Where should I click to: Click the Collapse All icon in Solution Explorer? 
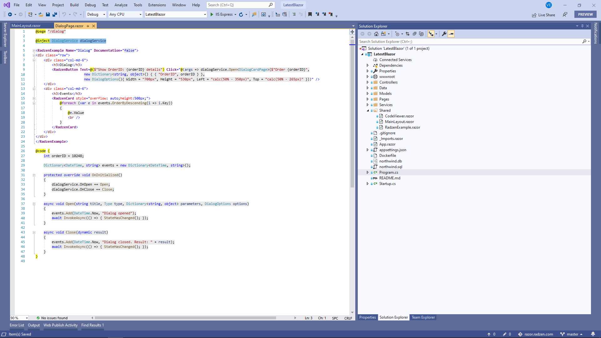tap(414, 34)
